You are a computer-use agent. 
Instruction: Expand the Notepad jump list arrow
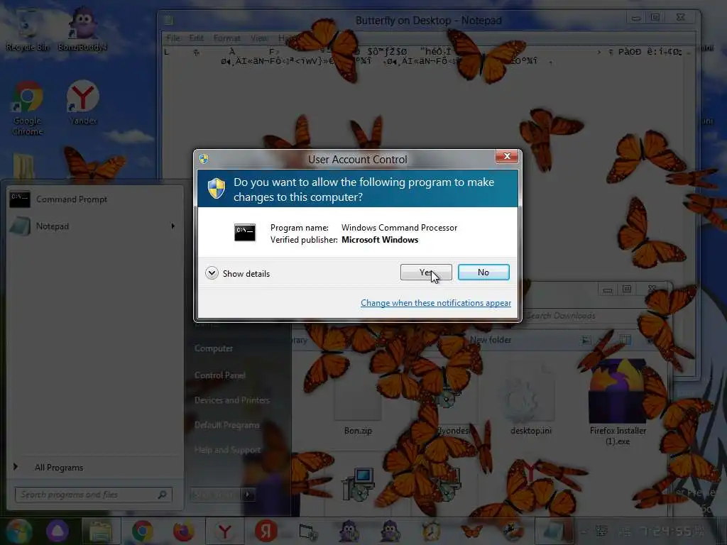pyautogui.click(x=173, y=226)
